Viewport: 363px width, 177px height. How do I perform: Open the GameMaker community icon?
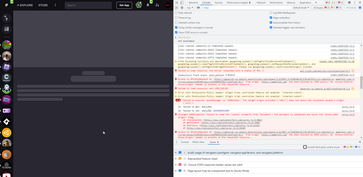point(6,122)
